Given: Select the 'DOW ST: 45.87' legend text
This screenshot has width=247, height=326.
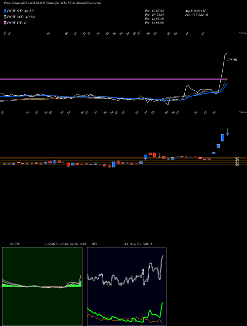Looking at the screenshot, I should click(20, 11).
